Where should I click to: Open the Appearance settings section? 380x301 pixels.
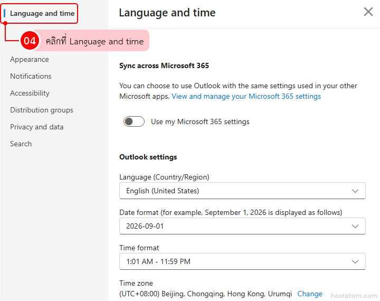click(x=30, y=60)
